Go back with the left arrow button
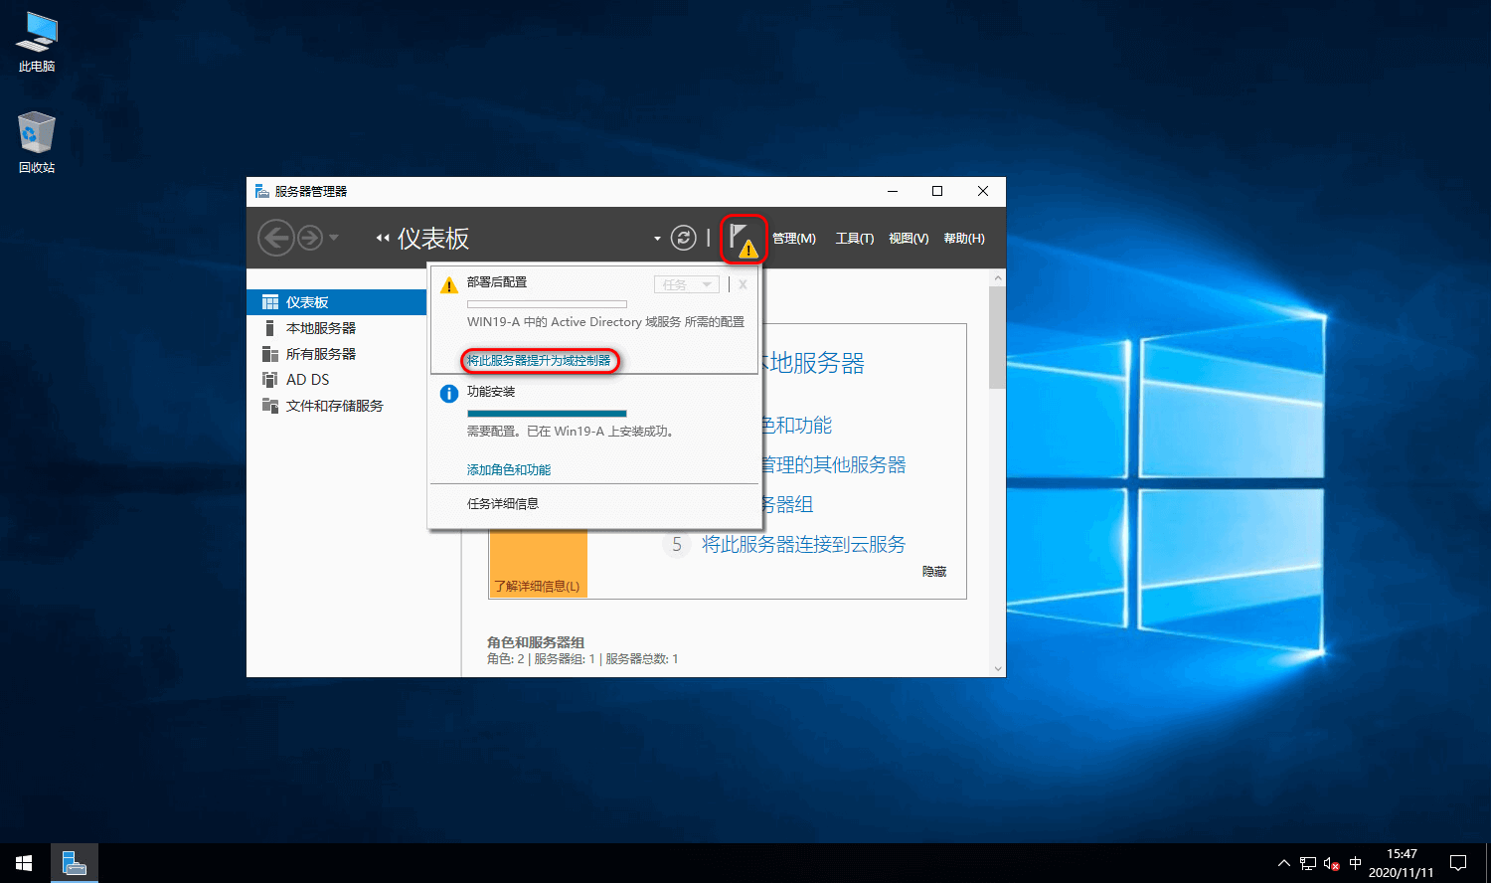This screenshot has width=1491, height=883. (x=275, y=238)
